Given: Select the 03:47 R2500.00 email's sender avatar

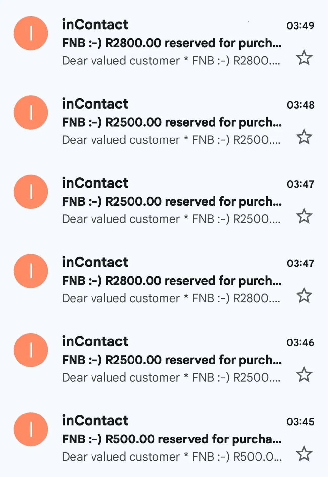Looking at the screenshot, I should click(31, 192).
